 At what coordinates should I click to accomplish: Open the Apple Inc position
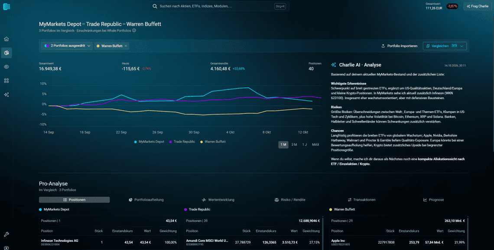pos(398,243)
